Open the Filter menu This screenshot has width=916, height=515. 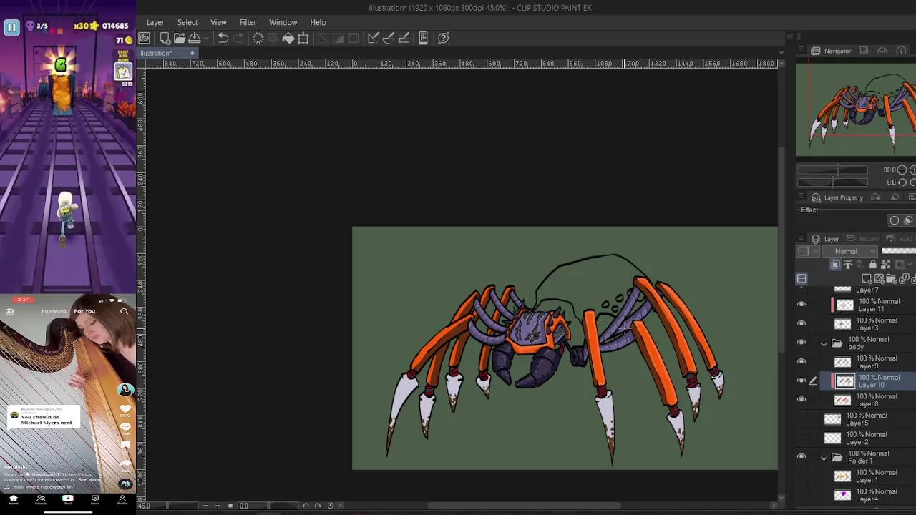click(248, 22)
